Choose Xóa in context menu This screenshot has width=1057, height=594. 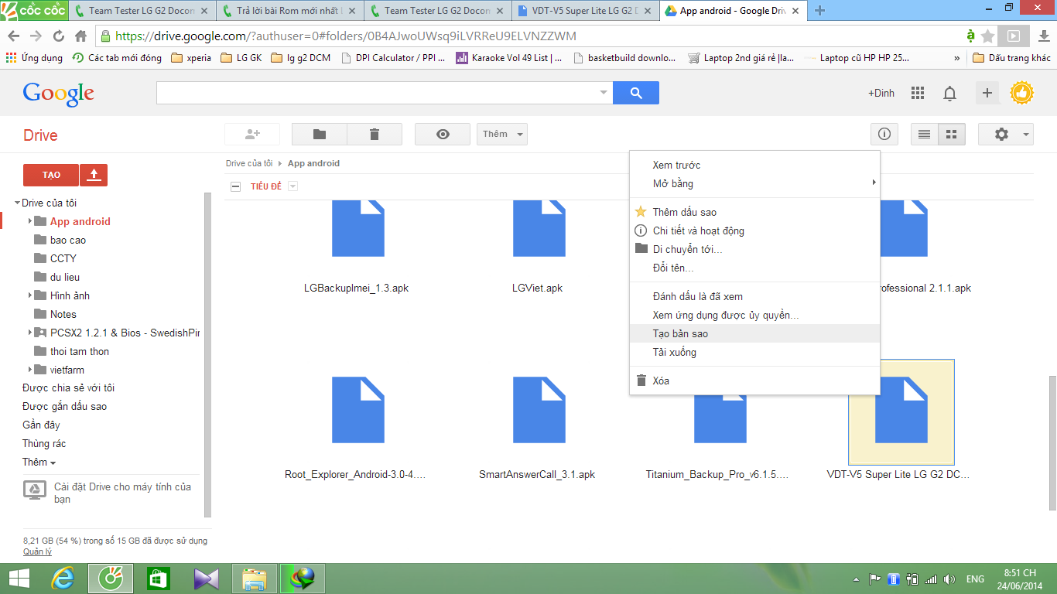click(x=754, y=381)
